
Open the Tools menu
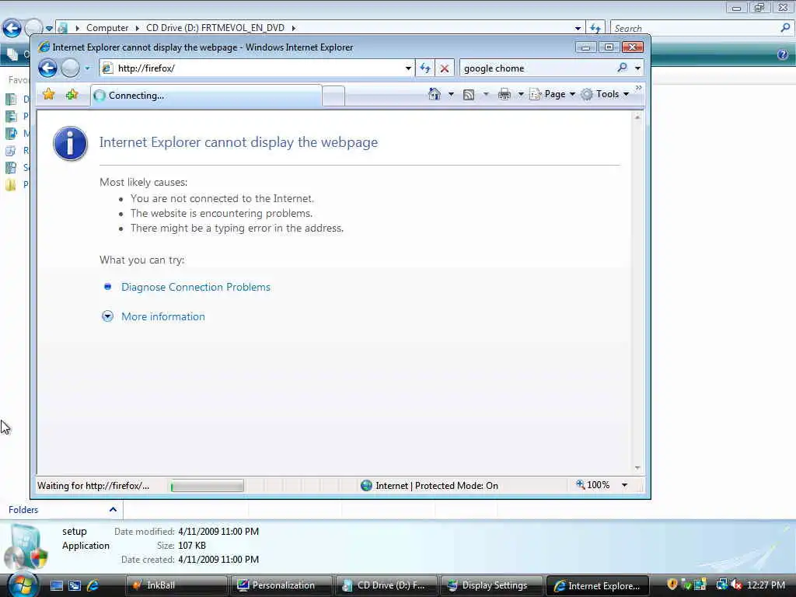605,94
